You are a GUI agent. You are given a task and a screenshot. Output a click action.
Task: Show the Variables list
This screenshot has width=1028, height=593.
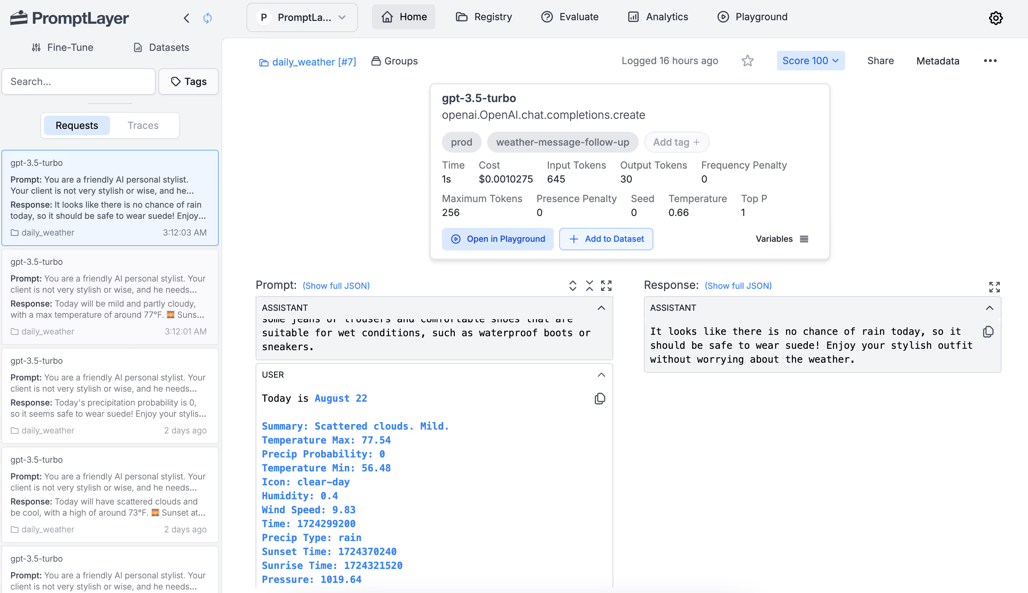point(782,239)
